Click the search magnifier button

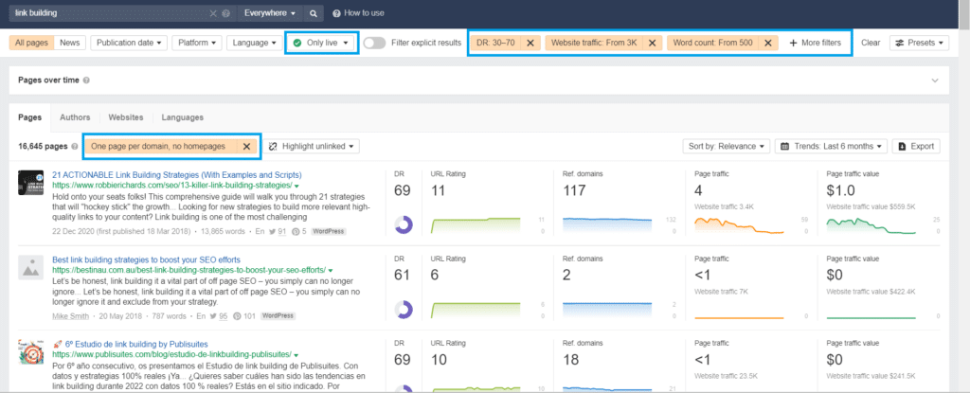pos(314,12)
